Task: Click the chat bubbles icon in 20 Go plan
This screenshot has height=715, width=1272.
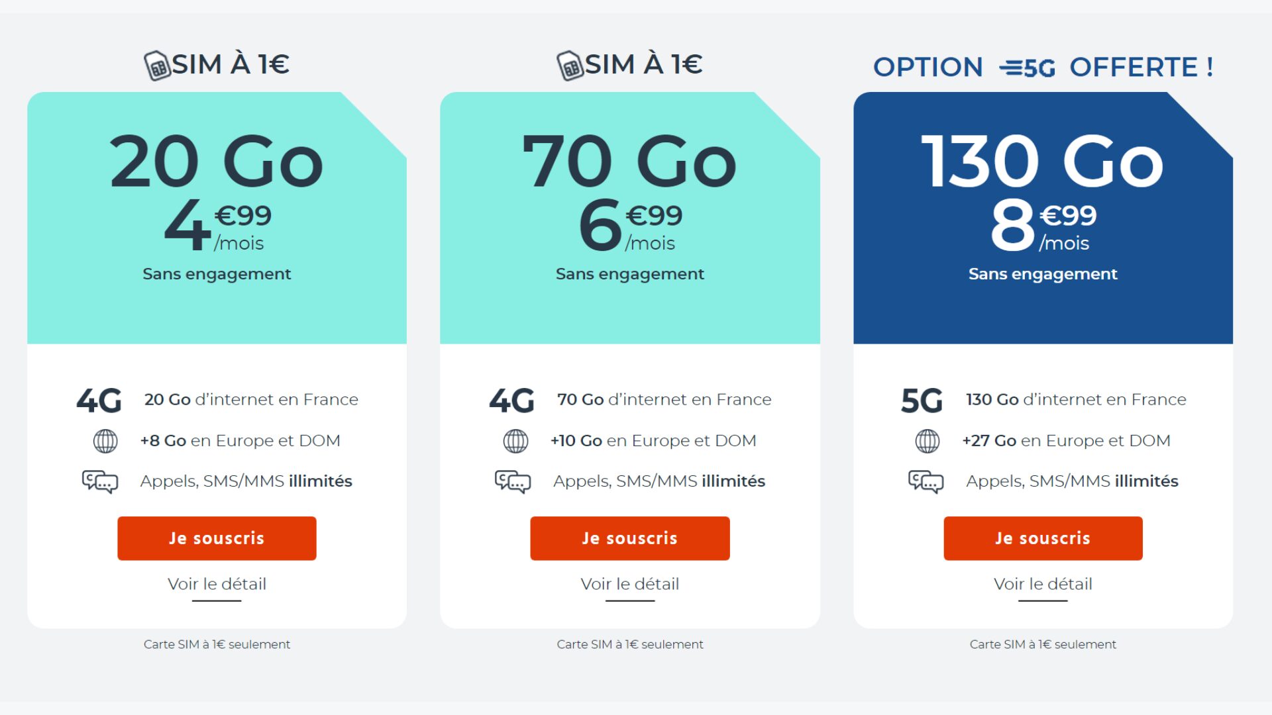Action: pos(100,481)
